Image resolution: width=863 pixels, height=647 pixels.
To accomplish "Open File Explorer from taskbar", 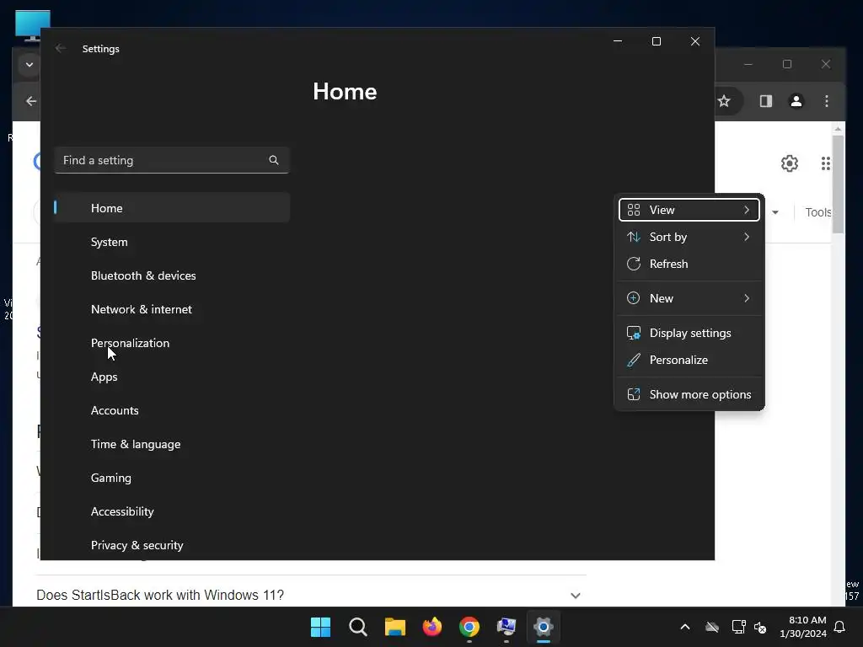I will pos(395,627).
